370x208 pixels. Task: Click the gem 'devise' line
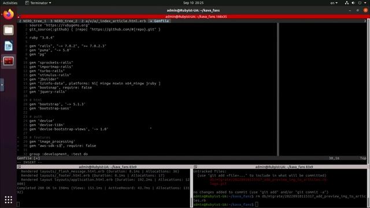pyautogui.click(x=42, y=121)
